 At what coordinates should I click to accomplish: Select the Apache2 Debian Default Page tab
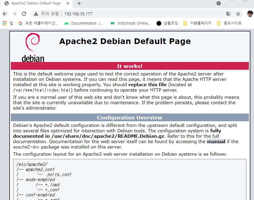pyautogui.click(x=36, y=3)
